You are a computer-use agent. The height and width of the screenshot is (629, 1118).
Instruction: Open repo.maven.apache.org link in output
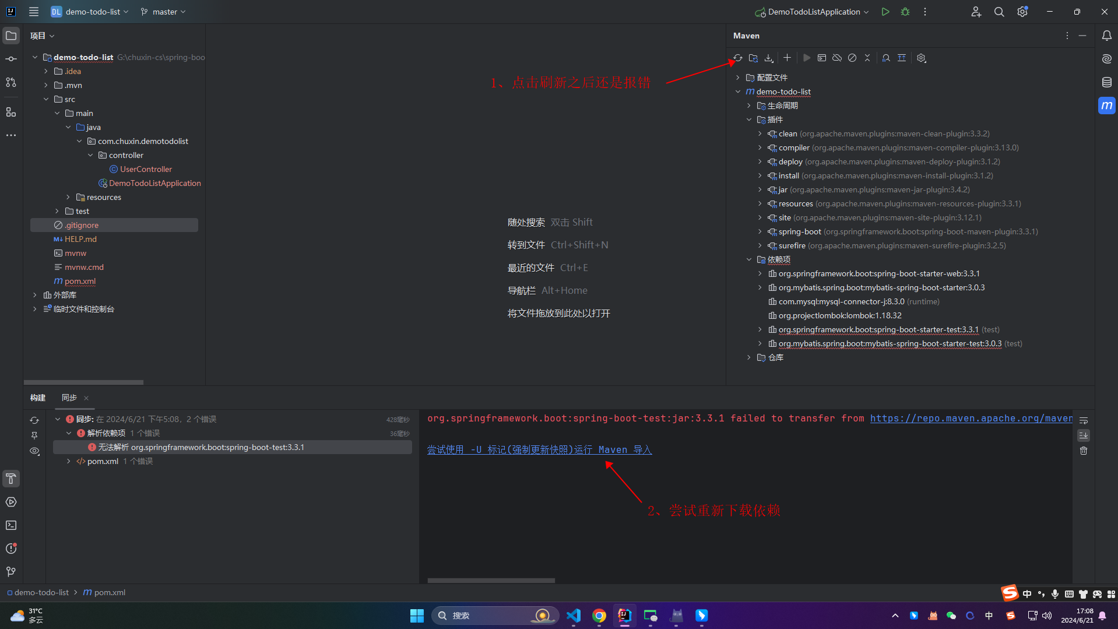pos(971,418)
